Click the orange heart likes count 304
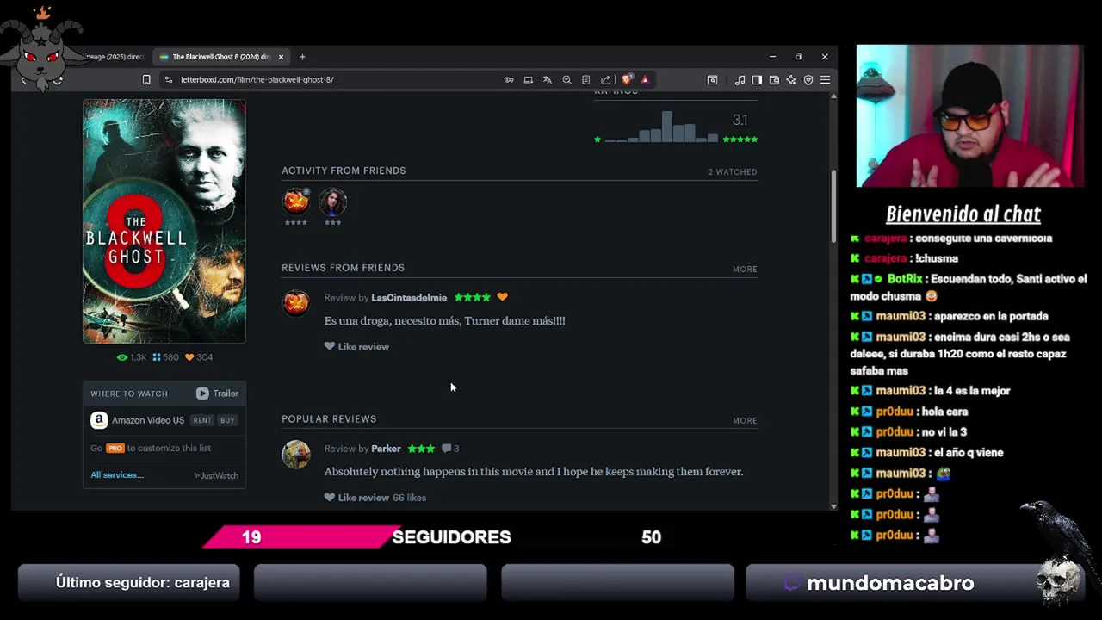Image resolution: width=1102 pixels, height=620 pixels. (199, 357)
